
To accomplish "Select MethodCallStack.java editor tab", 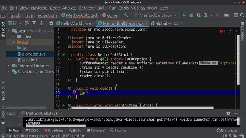I will (x=123, y=23).
